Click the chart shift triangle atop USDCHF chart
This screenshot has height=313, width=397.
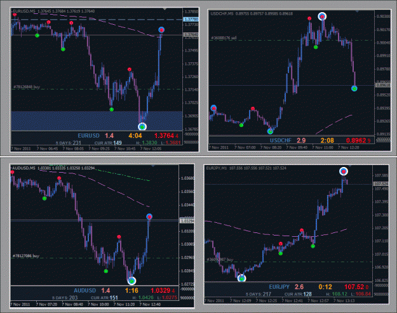pyautogui.click(x=357, y=11)
